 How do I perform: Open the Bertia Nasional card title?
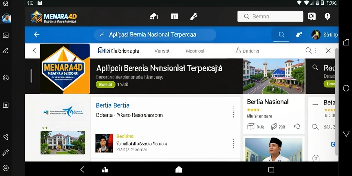point(267,102)
